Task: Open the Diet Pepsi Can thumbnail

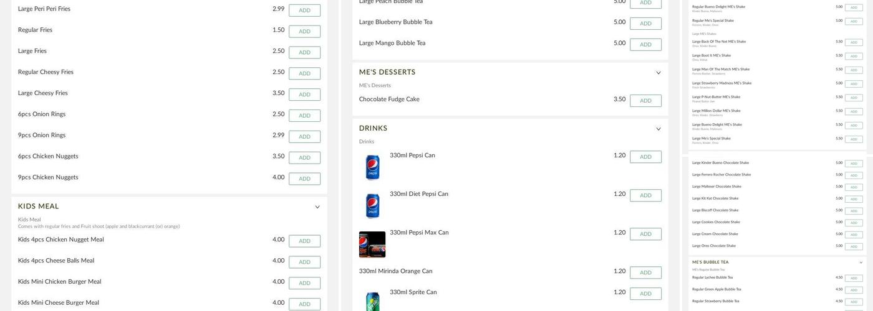Action: (372, 205)
